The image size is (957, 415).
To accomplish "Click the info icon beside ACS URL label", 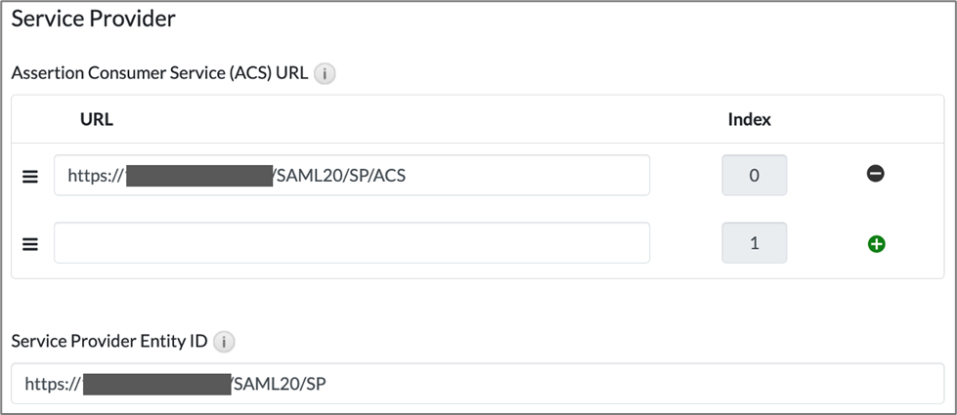I will pos(326,73).
